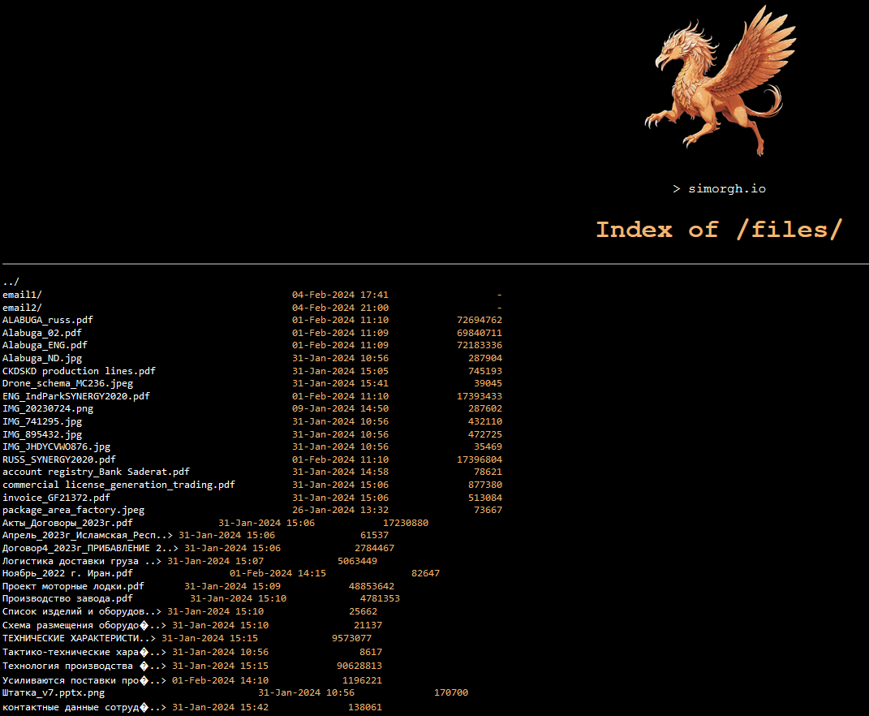This screenshot has height=716, width=869.
Task: Open Alabuga_02.pdf file
Action: click(x=42, y=333)
